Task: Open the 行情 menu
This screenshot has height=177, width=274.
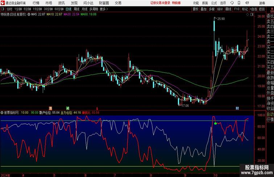Action: point(36,3)
